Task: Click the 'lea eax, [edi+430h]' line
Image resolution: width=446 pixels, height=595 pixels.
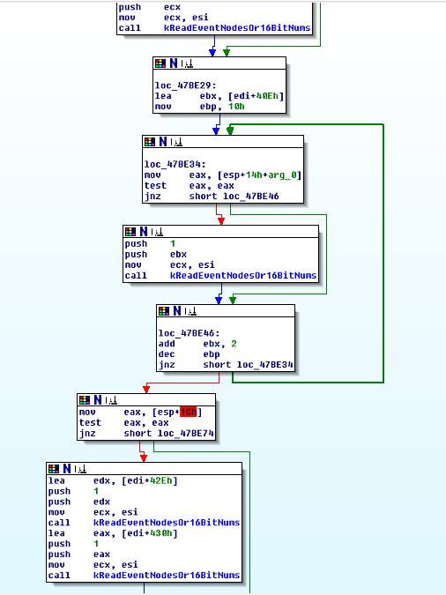Action: point(113,533)
